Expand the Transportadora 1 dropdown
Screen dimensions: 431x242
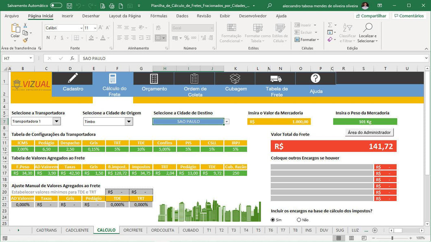tap(57, 121)
